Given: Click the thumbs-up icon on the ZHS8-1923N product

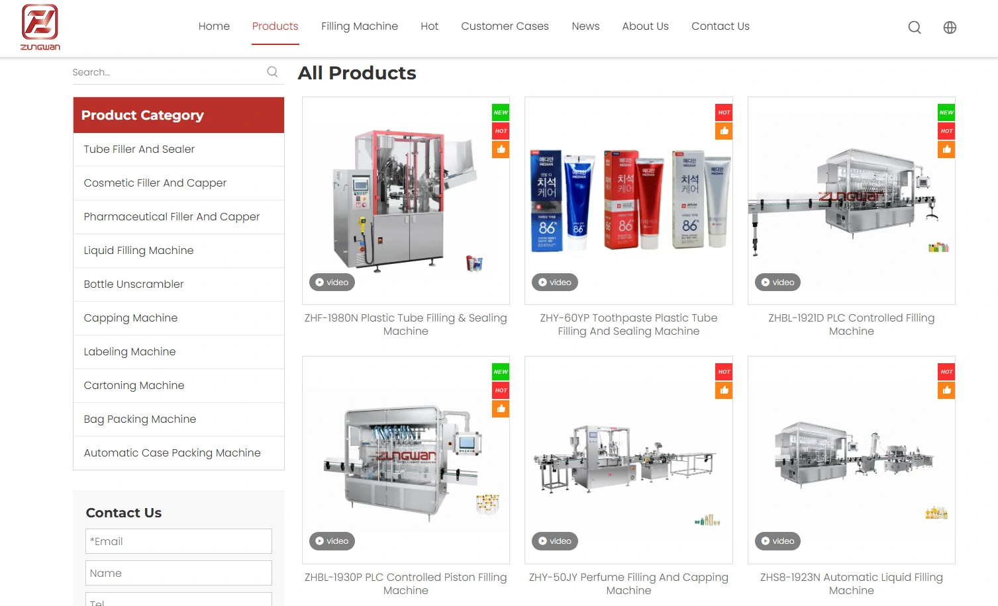Looking at the screenshot, I should pos(946,390).
